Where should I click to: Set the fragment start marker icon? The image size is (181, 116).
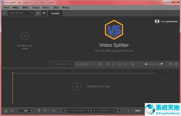[63, 111]
